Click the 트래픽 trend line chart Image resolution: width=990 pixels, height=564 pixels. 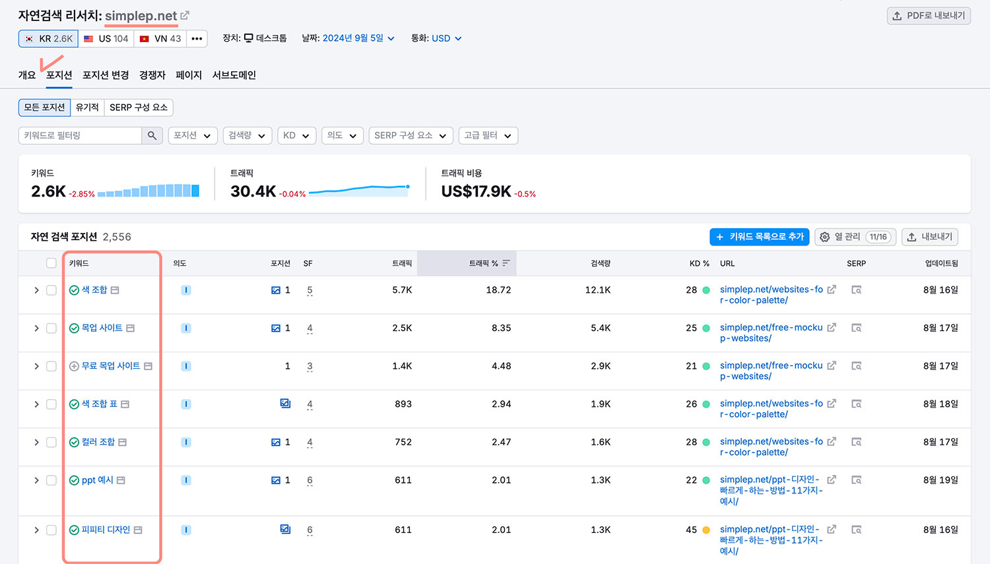pyautogui.click(x=360, y=191)
